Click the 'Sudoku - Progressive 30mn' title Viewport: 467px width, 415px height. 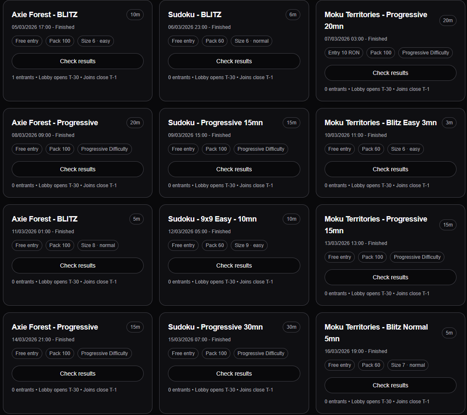215,327
